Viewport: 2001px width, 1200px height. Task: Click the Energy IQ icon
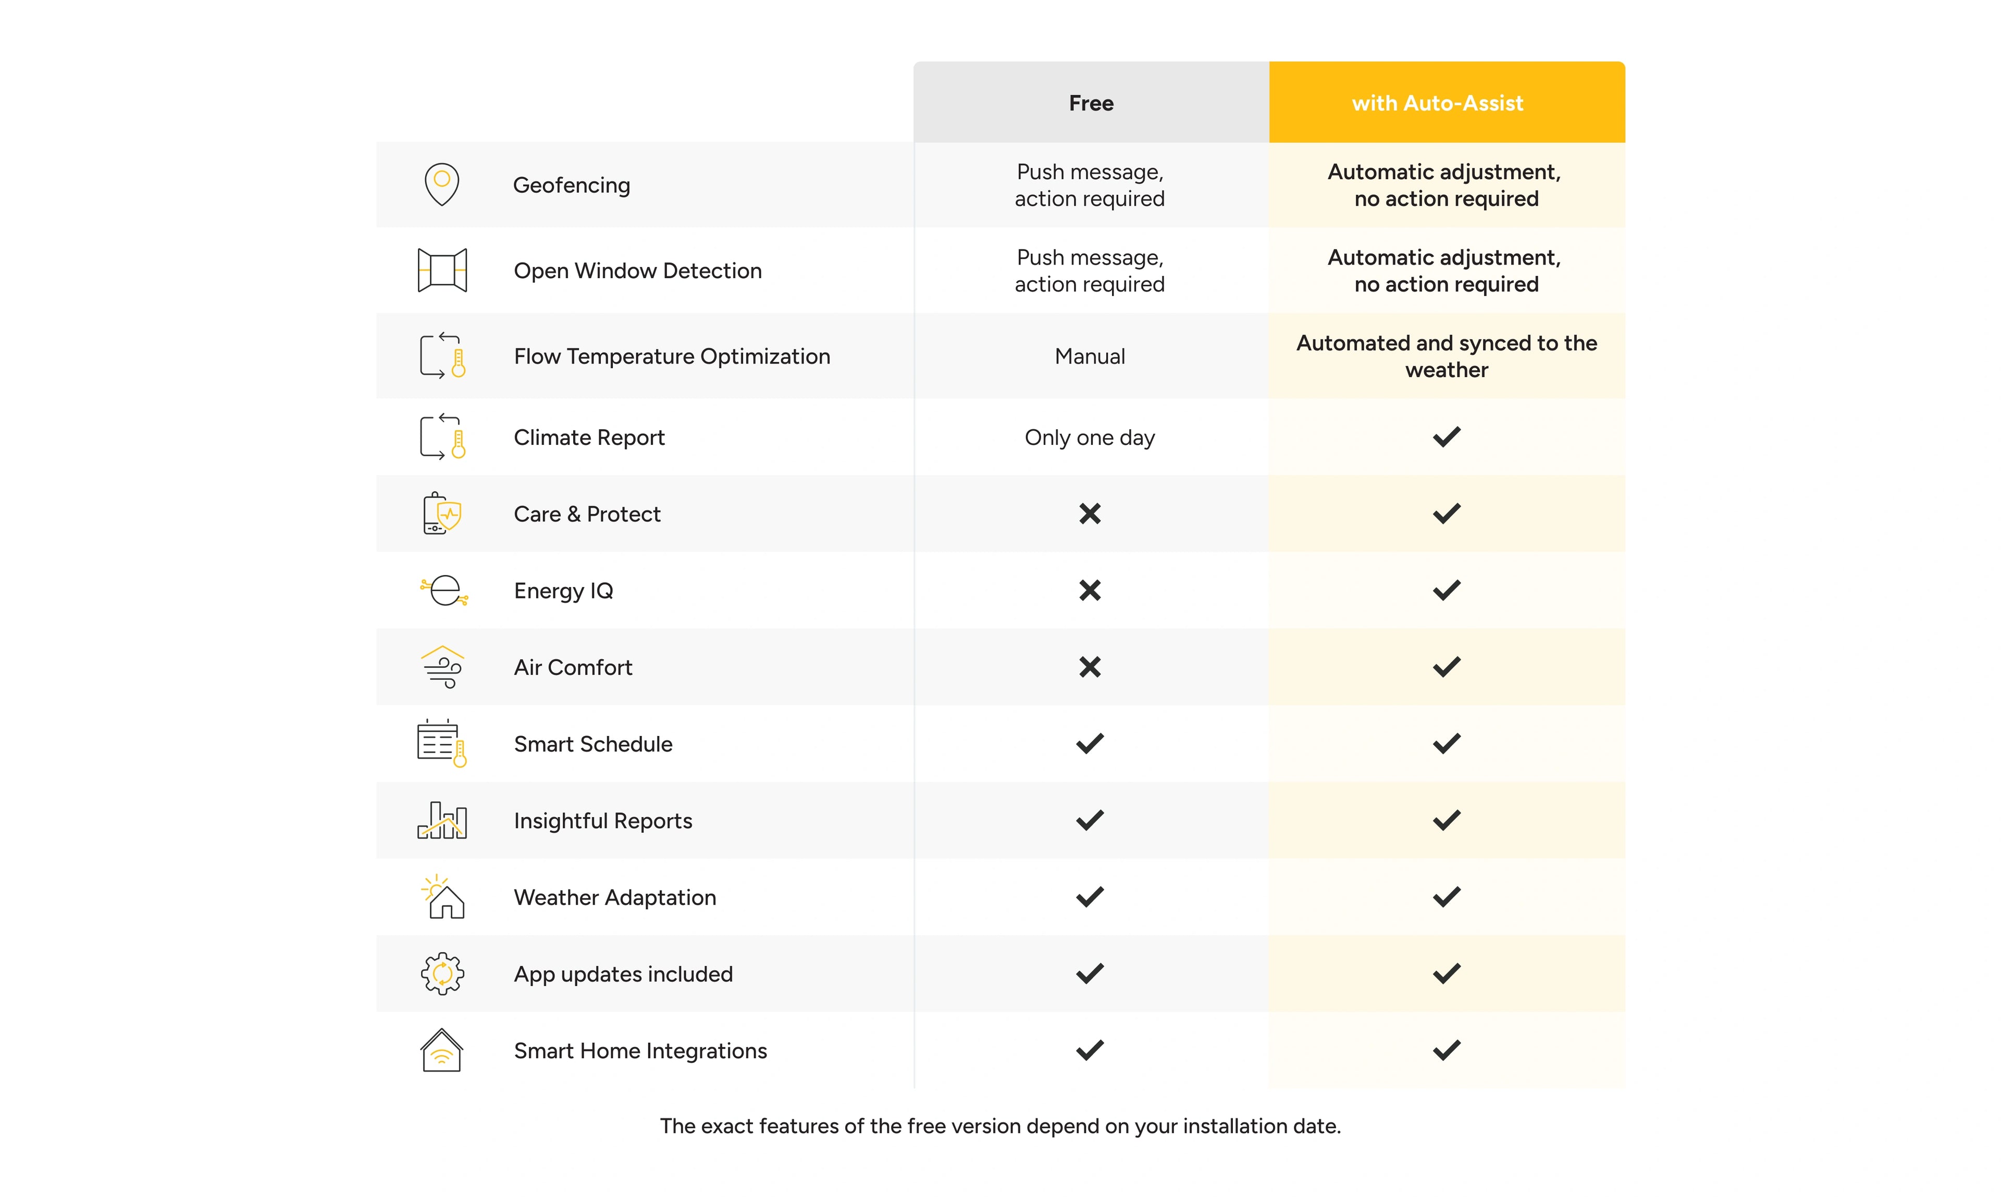(444, 590)
